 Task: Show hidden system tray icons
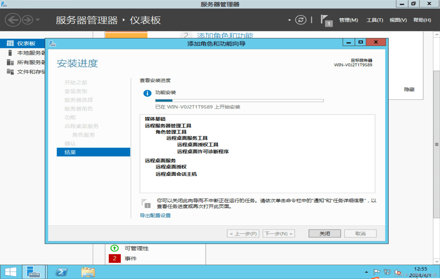[366, 272]
